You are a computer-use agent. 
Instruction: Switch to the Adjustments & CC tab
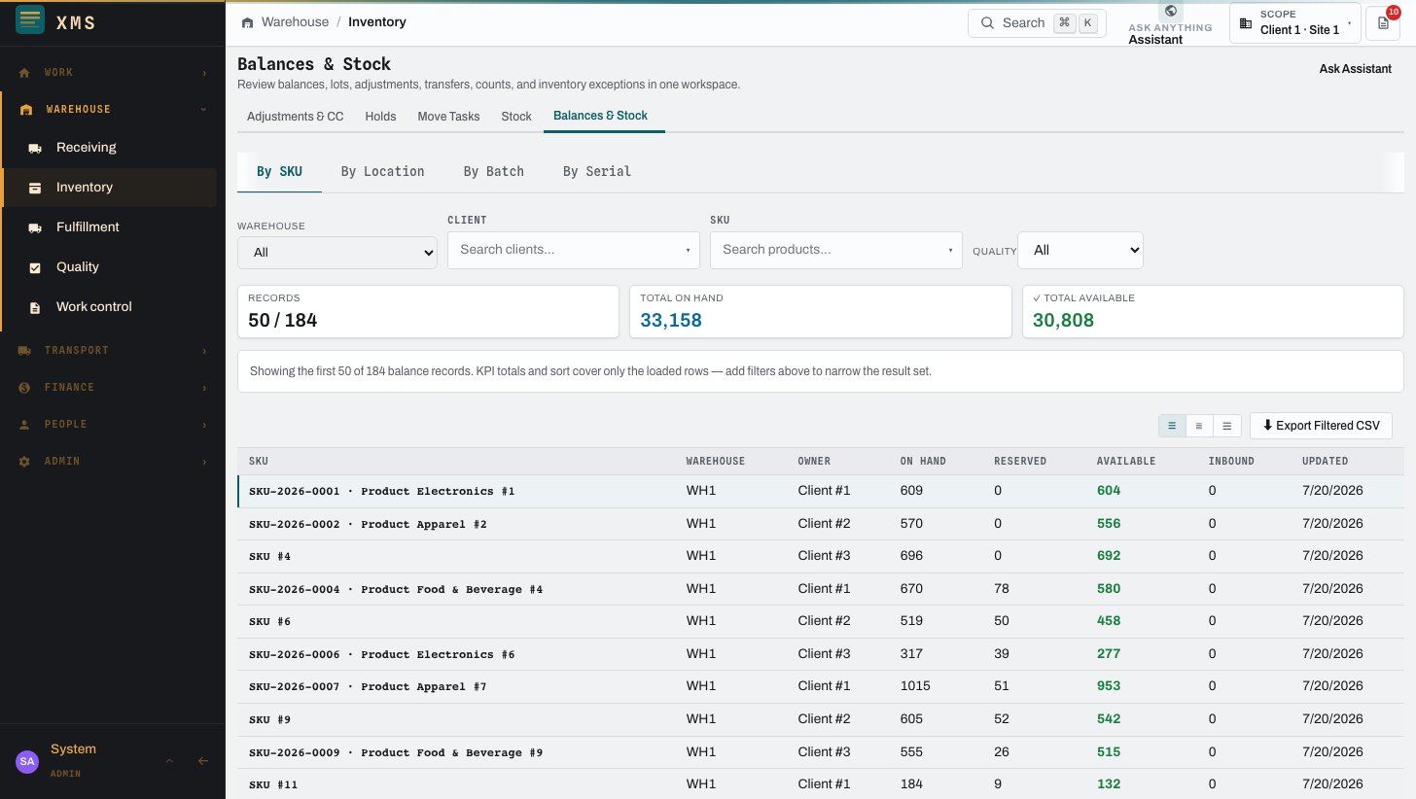(296, 116)
